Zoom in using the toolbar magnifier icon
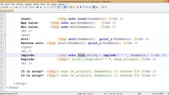Viewport: 169px width, 95px height. [45, 7]
